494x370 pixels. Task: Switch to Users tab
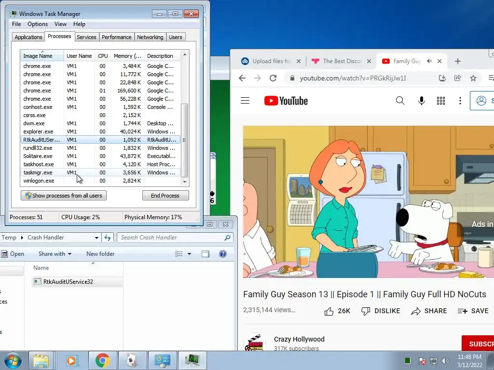[176, 37]
